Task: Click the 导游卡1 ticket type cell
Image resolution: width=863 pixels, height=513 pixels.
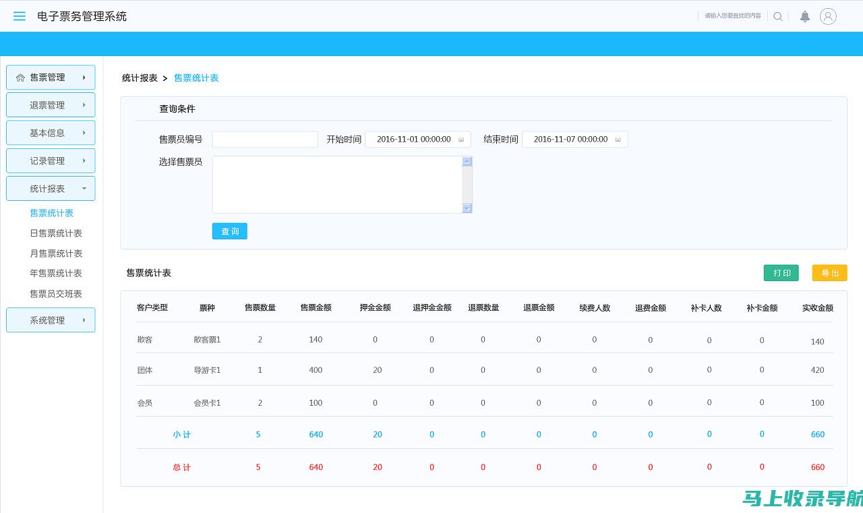Action: tap(207, 370)
